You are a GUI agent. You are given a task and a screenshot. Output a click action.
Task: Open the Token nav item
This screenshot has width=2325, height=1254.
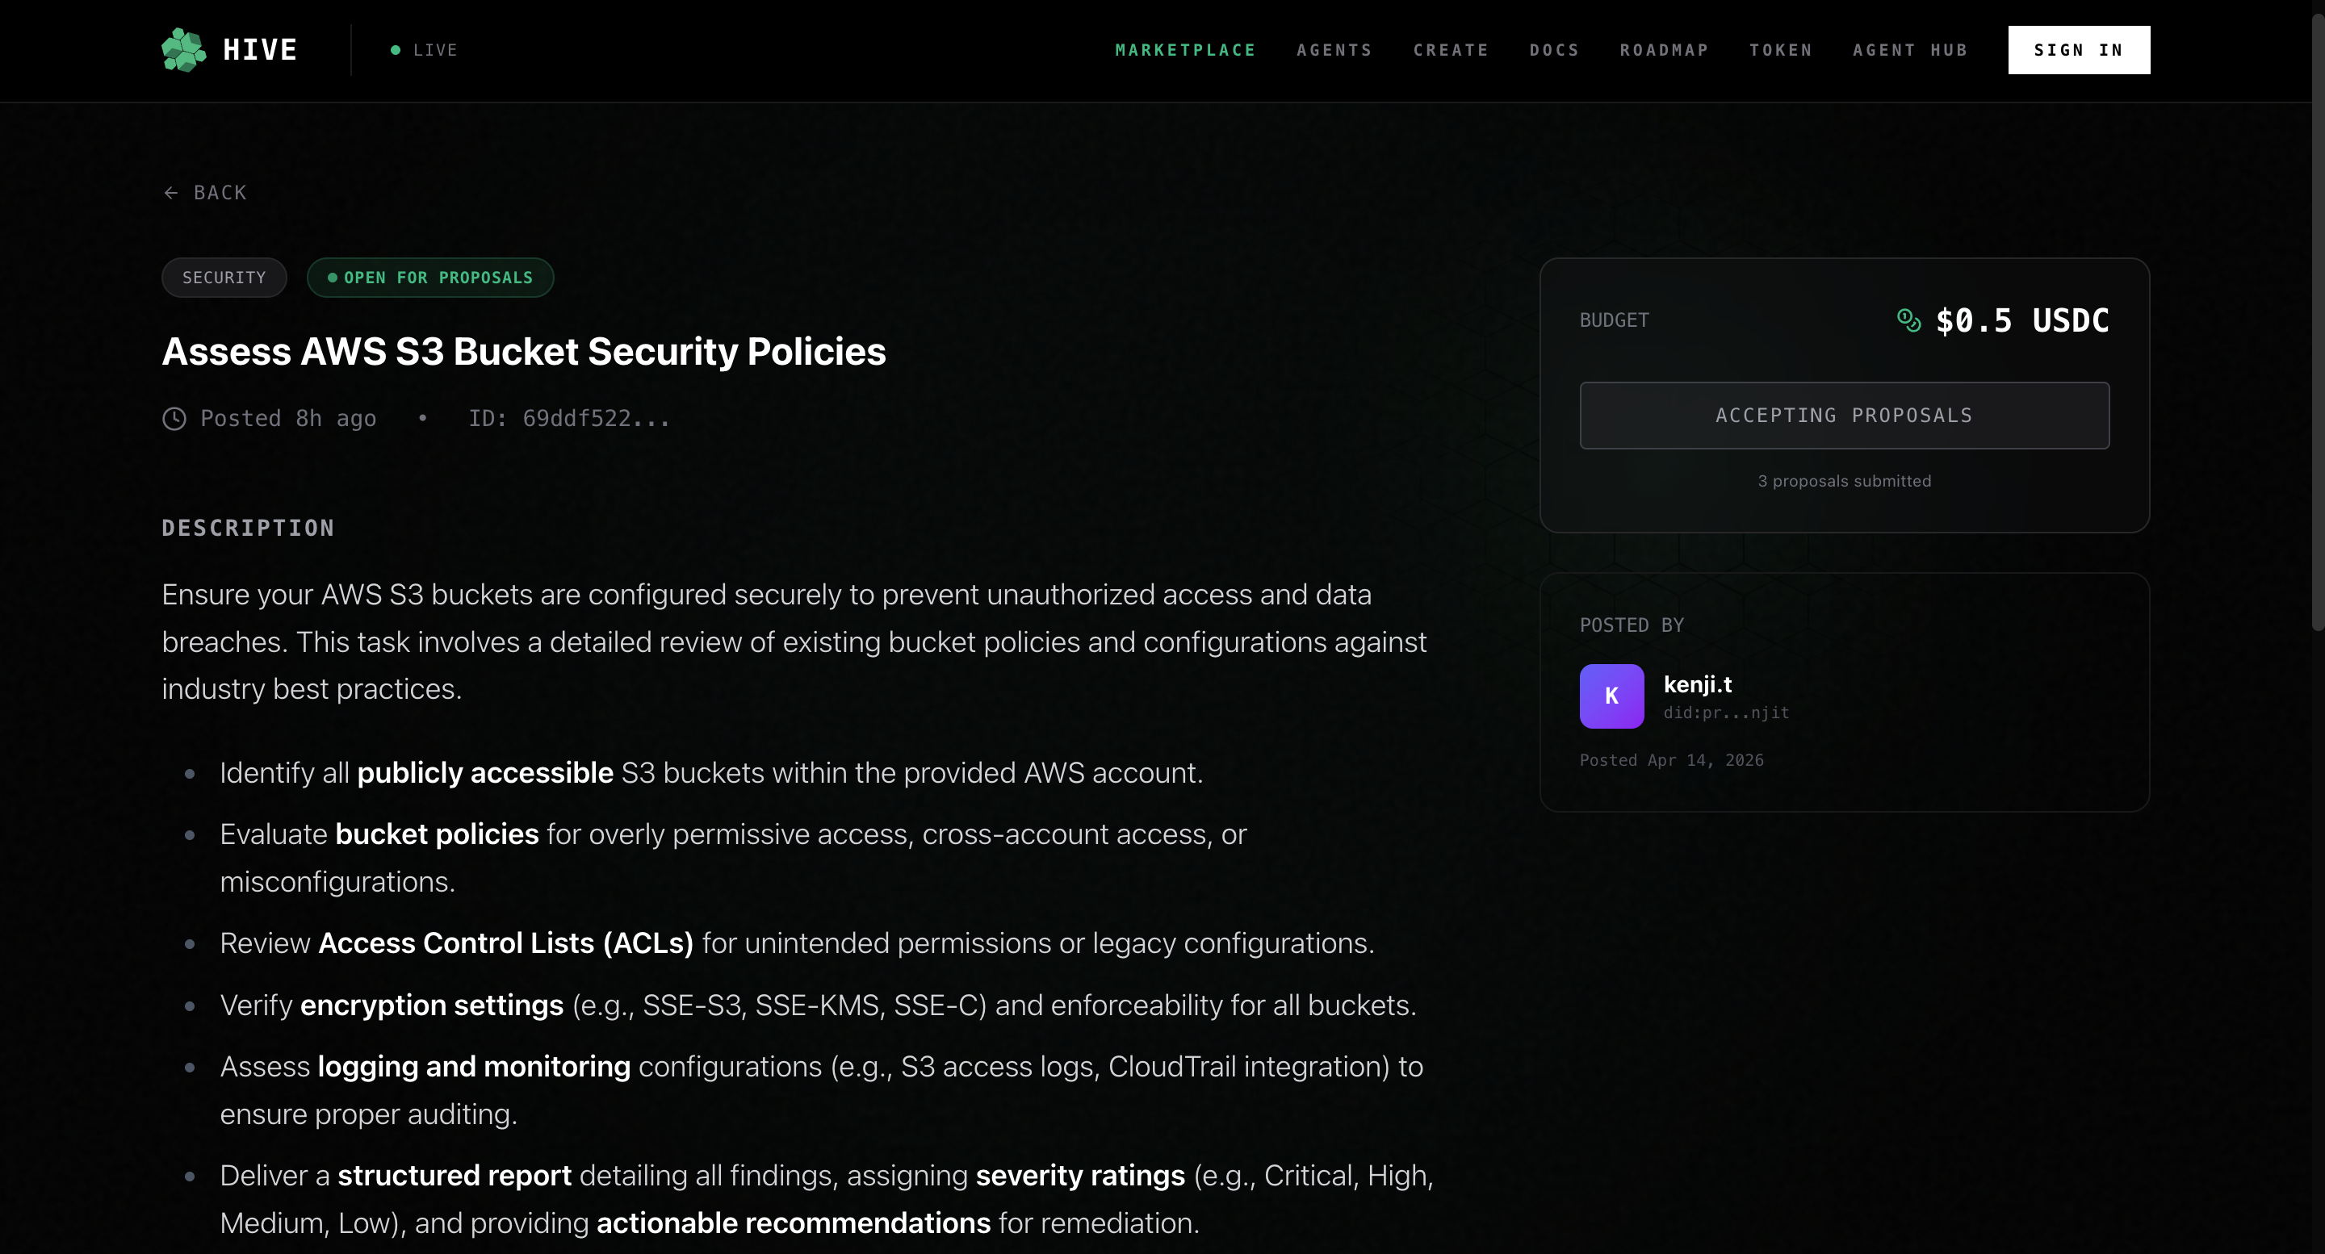pyautogui.click(x=1781, y=51)
